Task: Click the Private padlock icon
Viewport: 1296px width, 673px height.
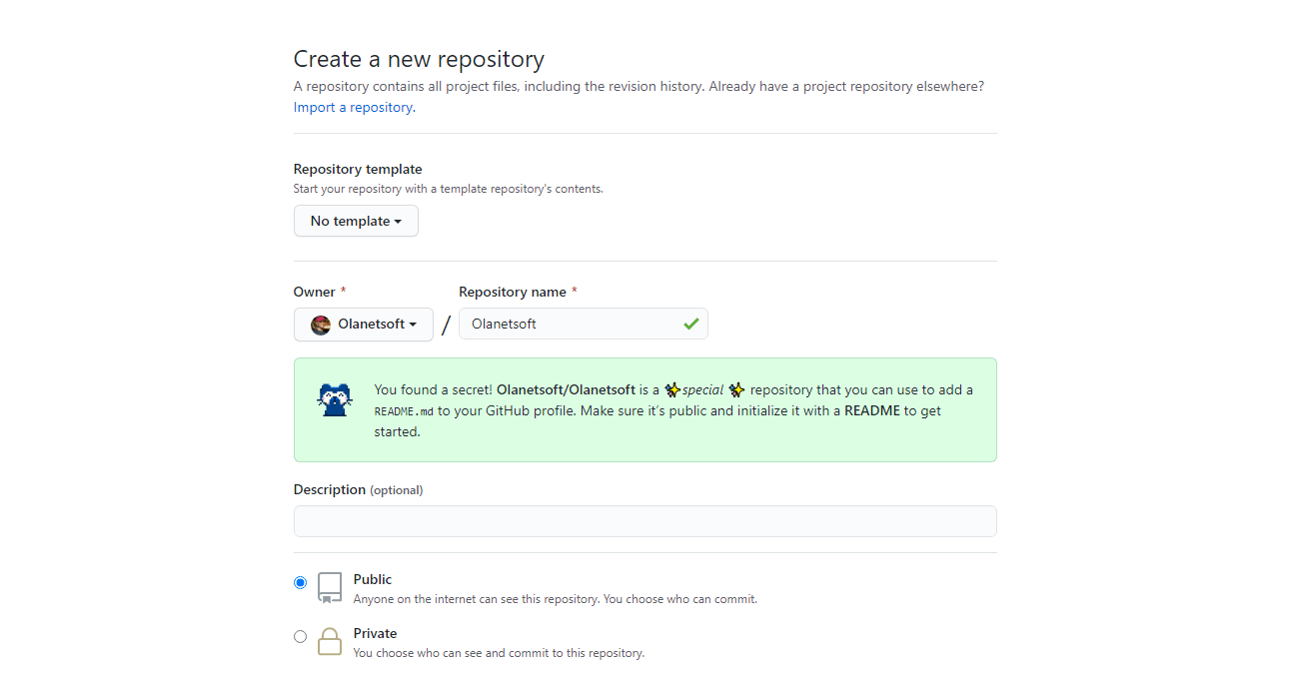Action: pos(330,641)
